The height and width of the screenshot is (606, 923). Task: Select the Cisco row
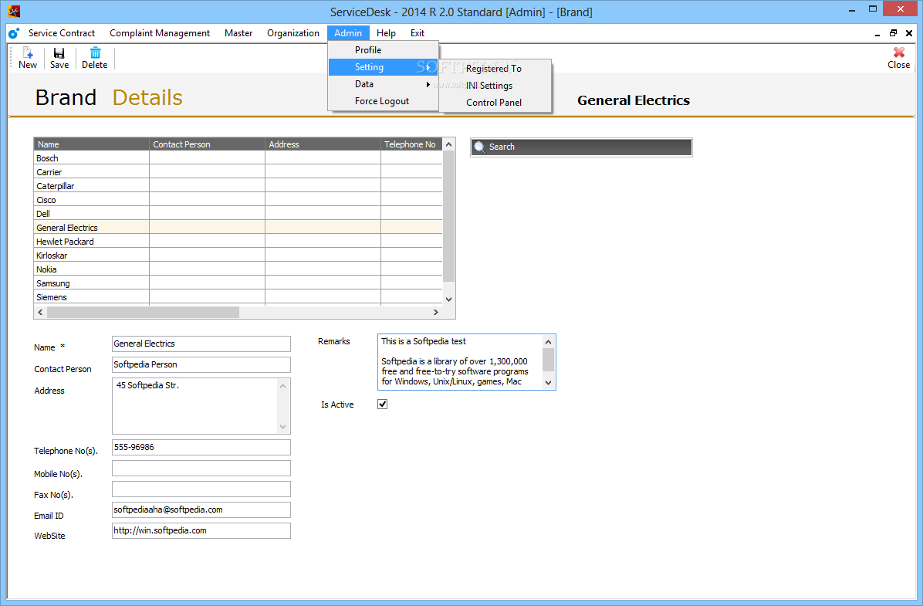point(238,200)
